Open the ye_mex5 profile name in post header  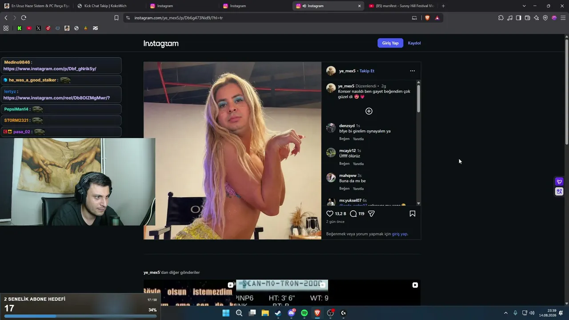(x=347, y=71)
